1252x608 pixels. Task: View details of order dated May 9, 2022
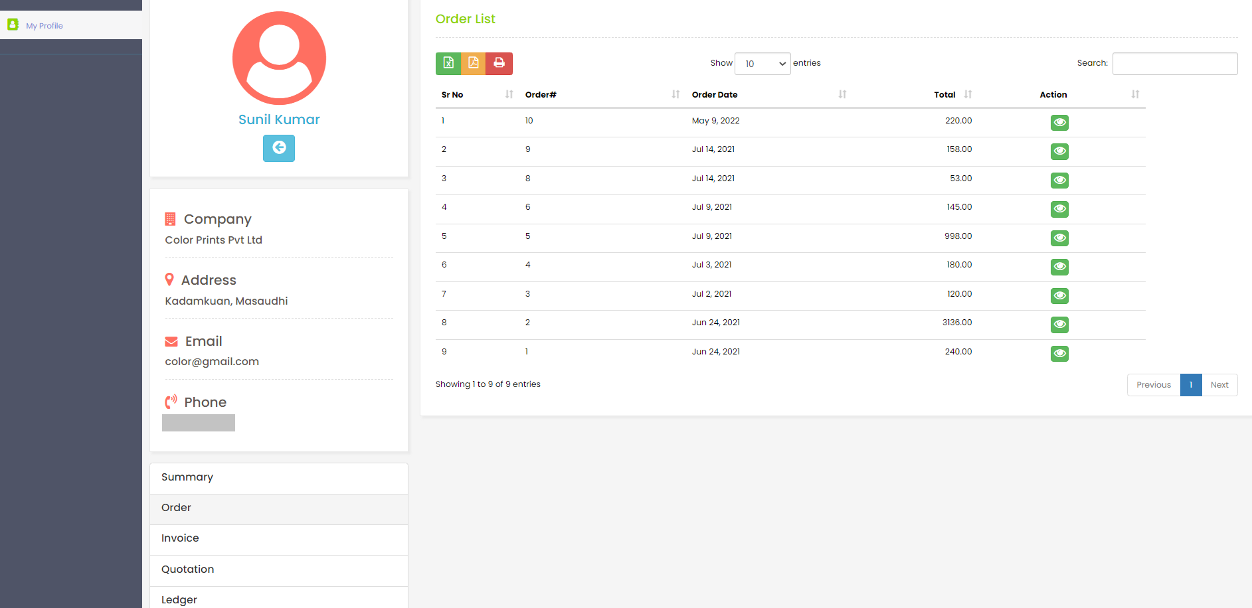[x=1059, y=123]
